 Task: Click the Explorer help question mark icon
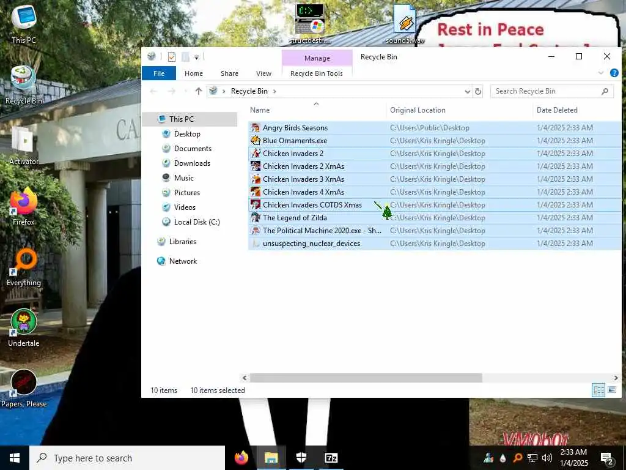click(614, 73)
